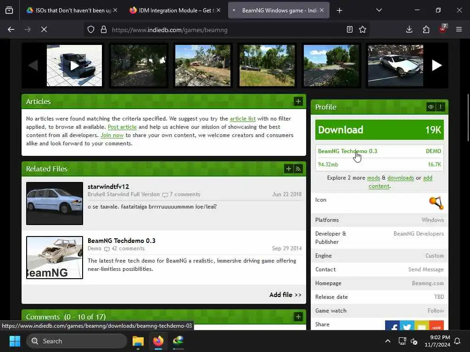Open extensions puzzle icon
This screenshot has width=470, height=352.
426,29
